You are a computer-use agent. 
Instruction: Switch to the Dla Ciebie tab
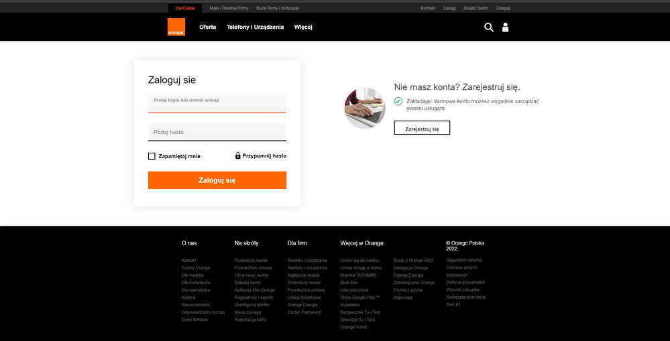[x=184, y=8]
